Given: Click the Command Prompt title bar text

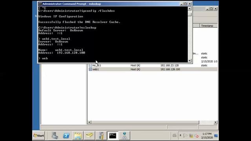Looking at the screenshot, I should click(72, 4).
